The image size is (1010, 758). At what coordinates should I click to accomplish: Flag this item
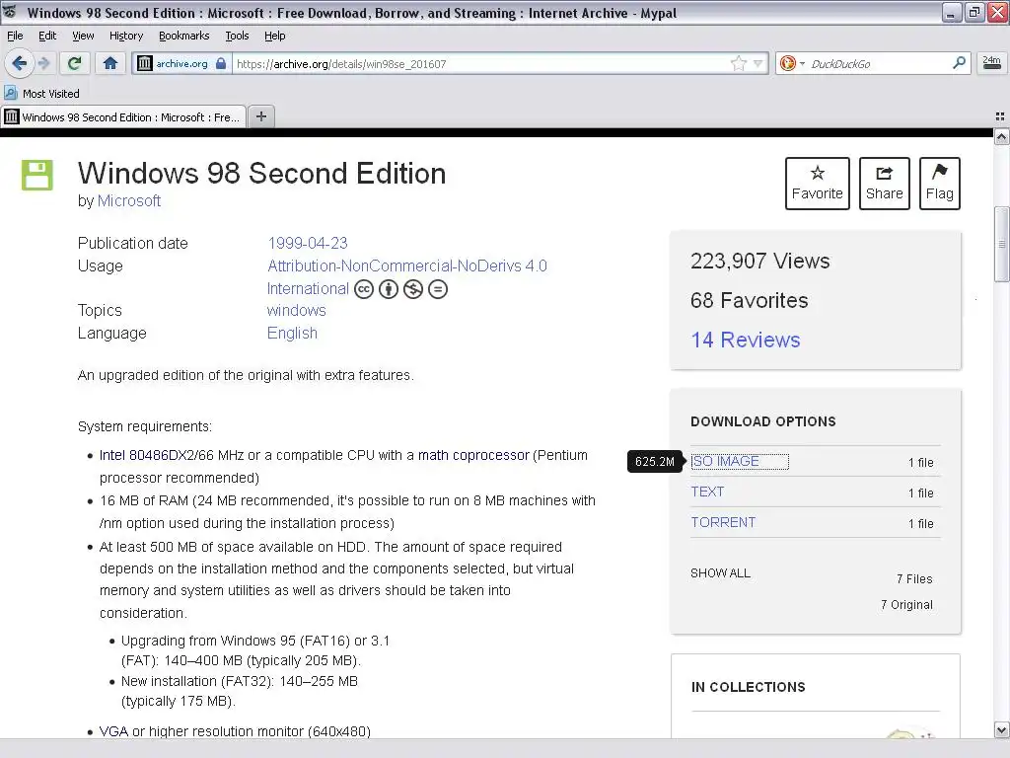point(940,183)
